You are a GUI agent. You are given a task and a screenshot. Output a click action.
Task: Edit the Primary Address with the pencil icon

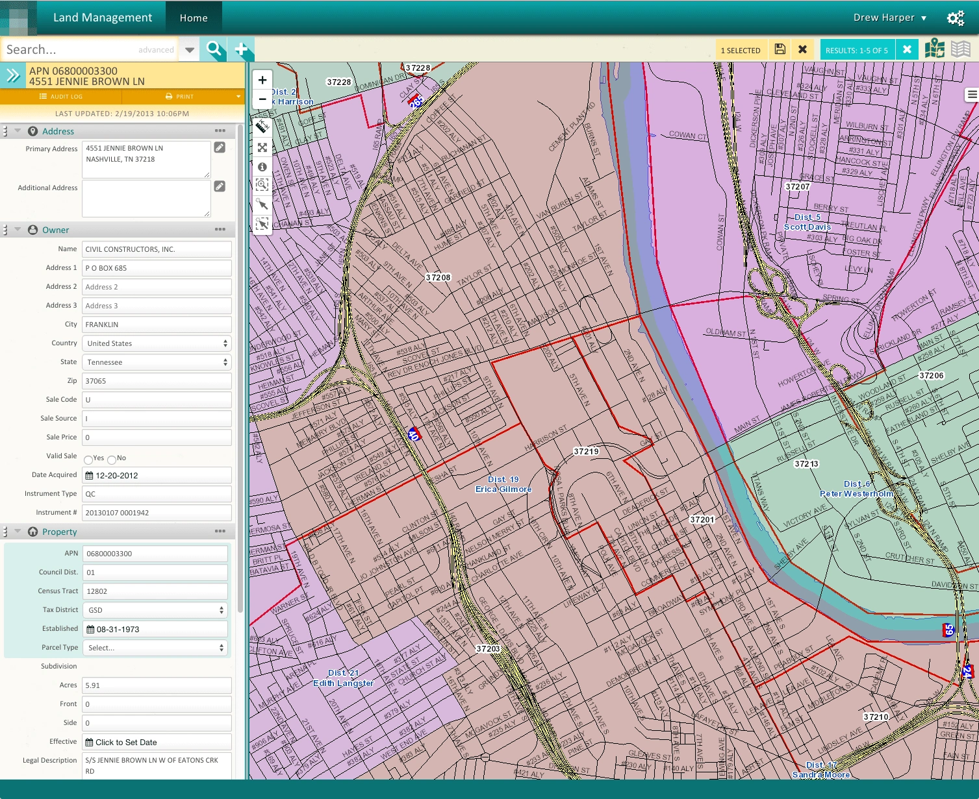click(220, 147)
